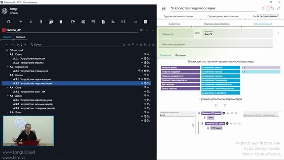The width and height of the screenshot is (284, 160).
Task: Click the aligned-lines sort toolbar icon
Action: (113, 22)
